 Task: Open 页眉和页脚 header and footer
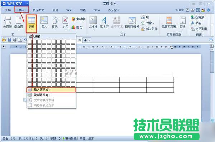click(169, 22)
